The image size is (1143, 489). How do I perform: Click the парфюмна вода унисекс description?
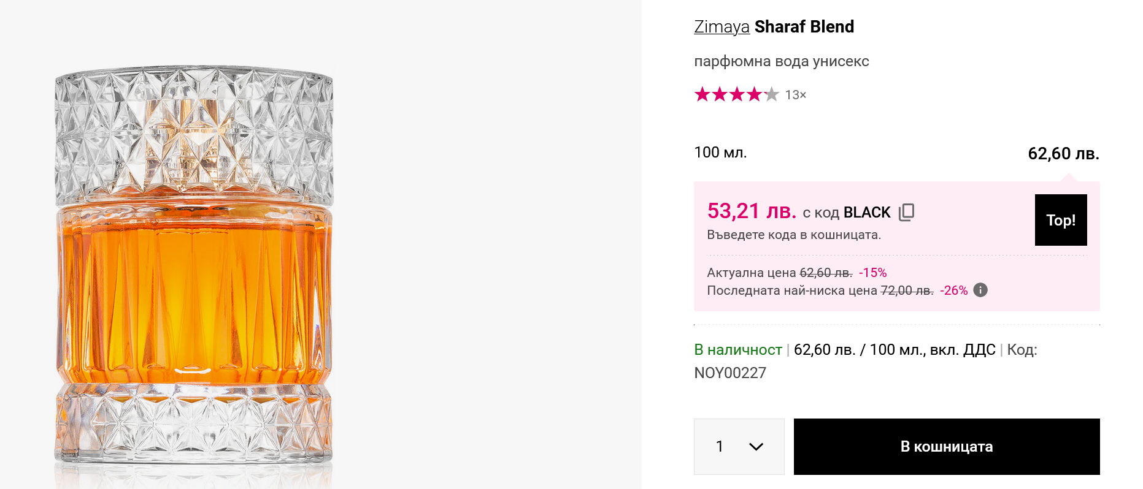pos(781,61)
